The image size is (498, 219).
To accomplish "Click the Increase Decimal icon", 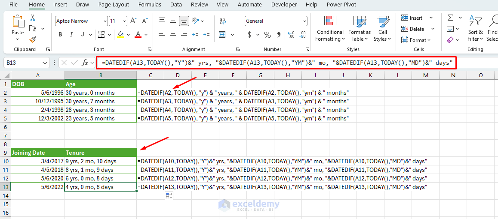I will click(x=291, y=34).
